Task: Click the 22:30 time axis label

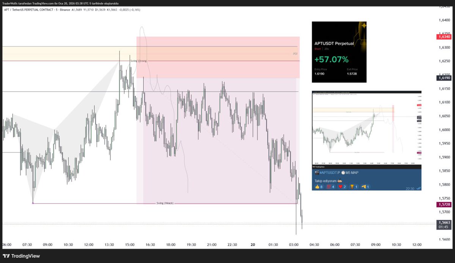Action: [x=232, y=245]
